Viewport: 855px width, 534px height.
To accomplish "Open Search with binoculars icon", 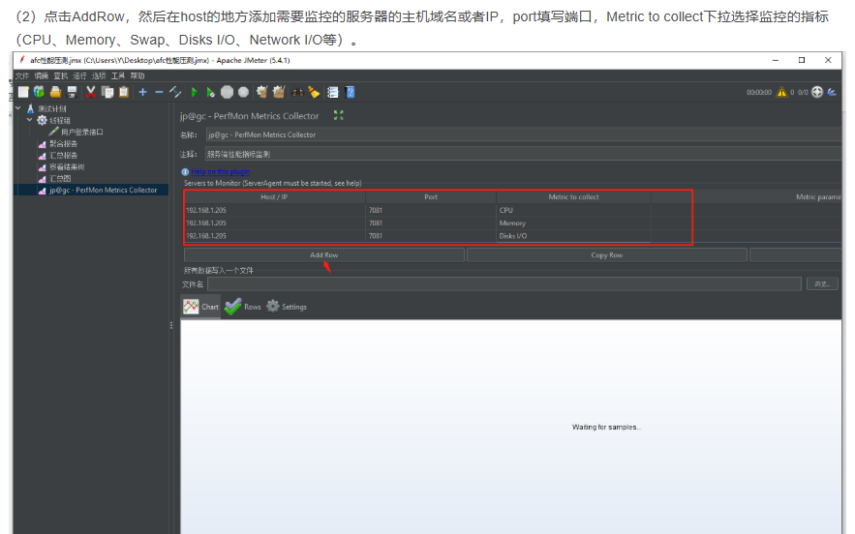I will 297,92.
